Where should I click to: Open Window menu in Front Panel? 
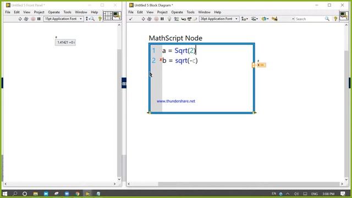(x=81, y=12)
